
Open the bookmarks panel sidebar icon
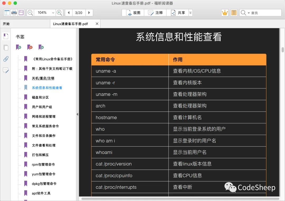coord(6,36)
